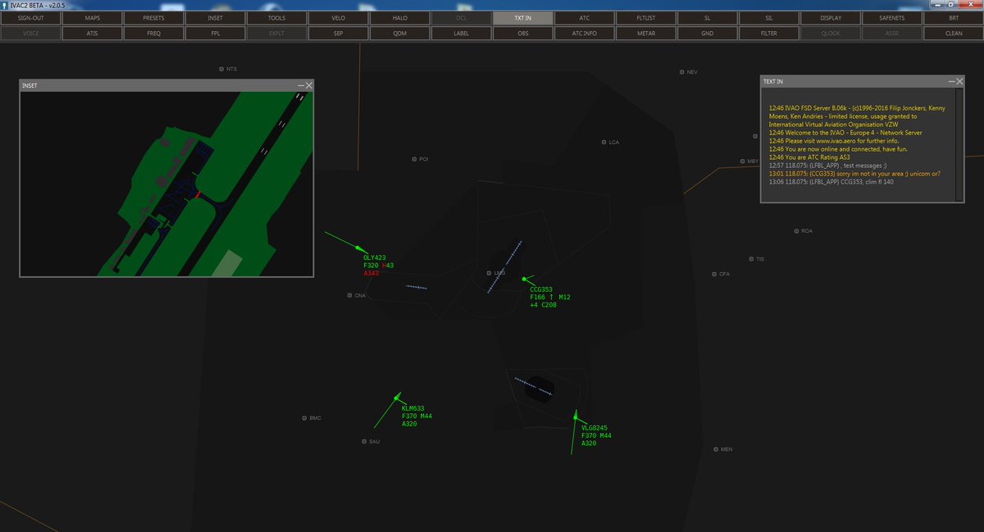Click the MEN waypoint marker

point(716,449)
